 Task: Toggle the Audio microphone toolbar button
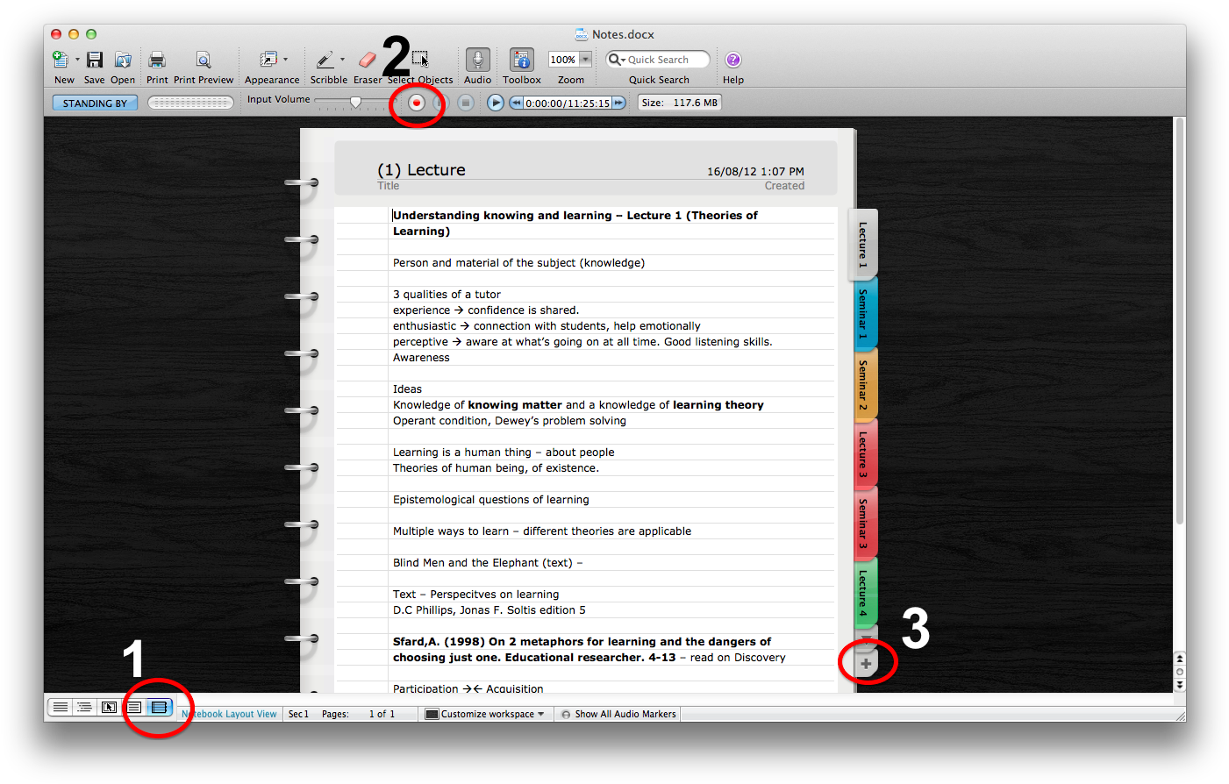click(477, 60)
